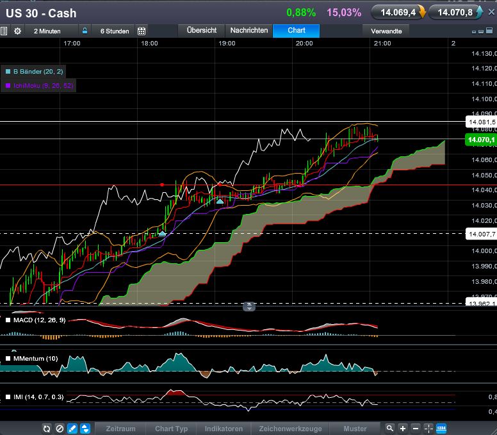Click the US 30 - Cash title
497x435 pixels.
pos(41,13)
